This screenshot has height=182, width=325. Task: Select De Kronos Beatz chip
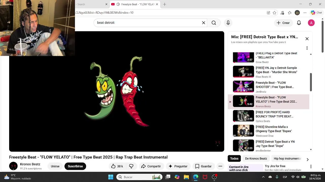click(x=256, y=158)
